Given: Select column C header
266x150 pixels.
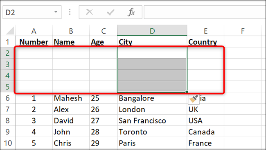Looking at the screenshot, I should click(x=103, y=31).
